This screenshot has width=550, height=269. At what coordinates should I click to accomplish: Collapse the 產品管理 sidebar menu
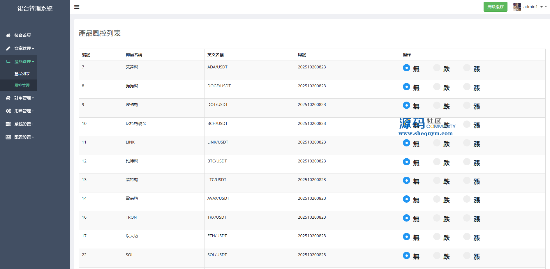(x=24, y=61)
